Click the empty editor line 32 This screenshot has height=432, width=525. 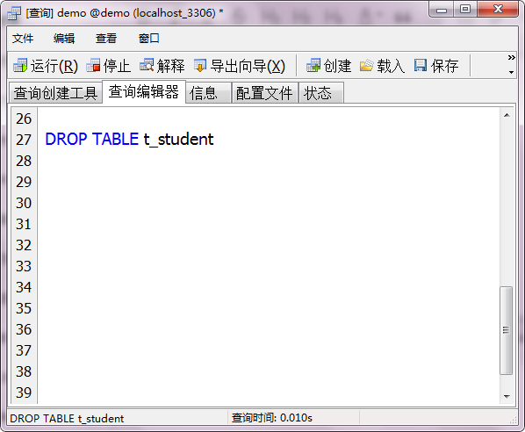coord(269,245)
